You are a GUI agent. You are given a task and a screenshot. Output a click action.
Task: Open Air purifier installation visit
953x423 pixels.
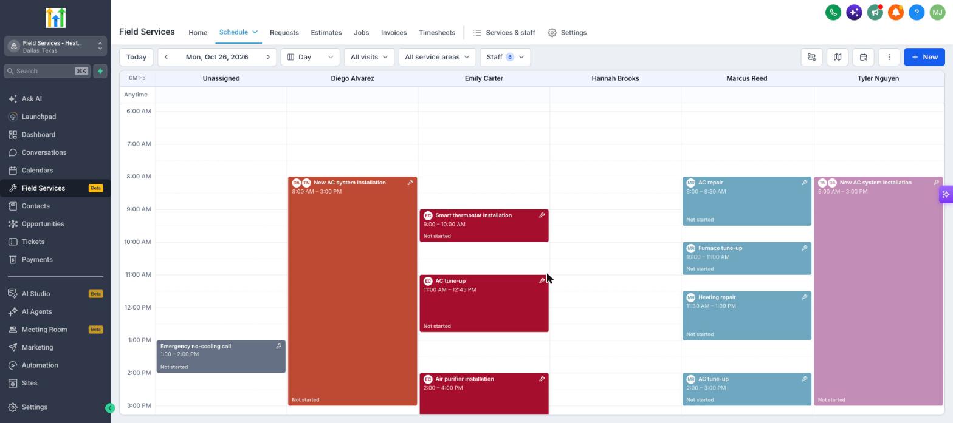484,394
